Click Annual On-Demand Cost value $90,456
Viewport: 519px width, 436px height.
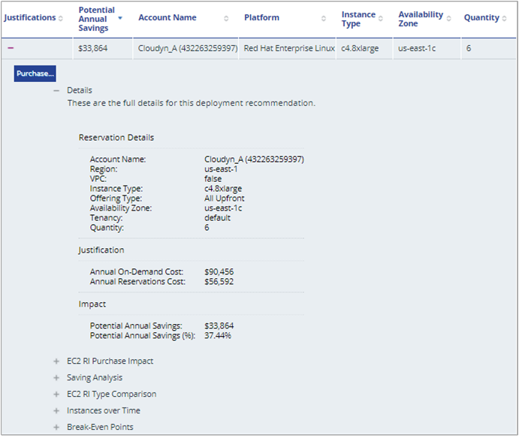click(219, 272)
